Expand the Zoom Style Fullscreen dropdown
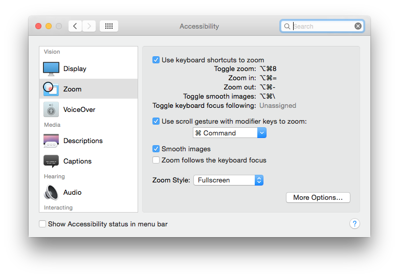Viewport: 399px width, 278px height. click(x=228, y=180)
